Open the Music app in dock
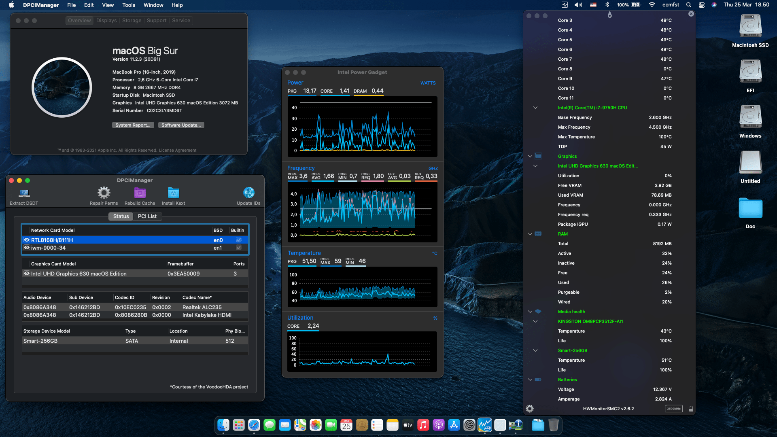Image resolution: width=777 pixels, height=437 pixels. (423, 425)
